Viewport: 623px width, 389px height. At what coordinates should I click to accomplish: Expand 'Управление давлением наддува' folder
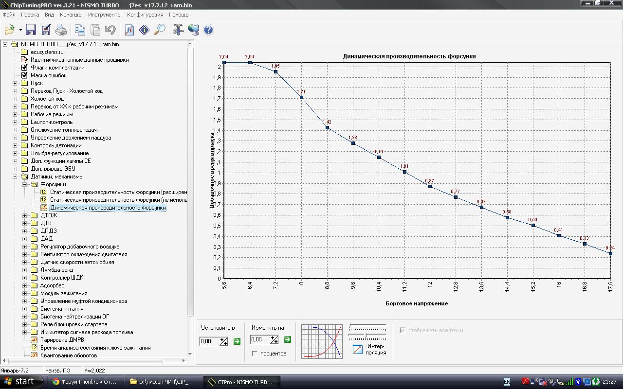pos(15,138)
